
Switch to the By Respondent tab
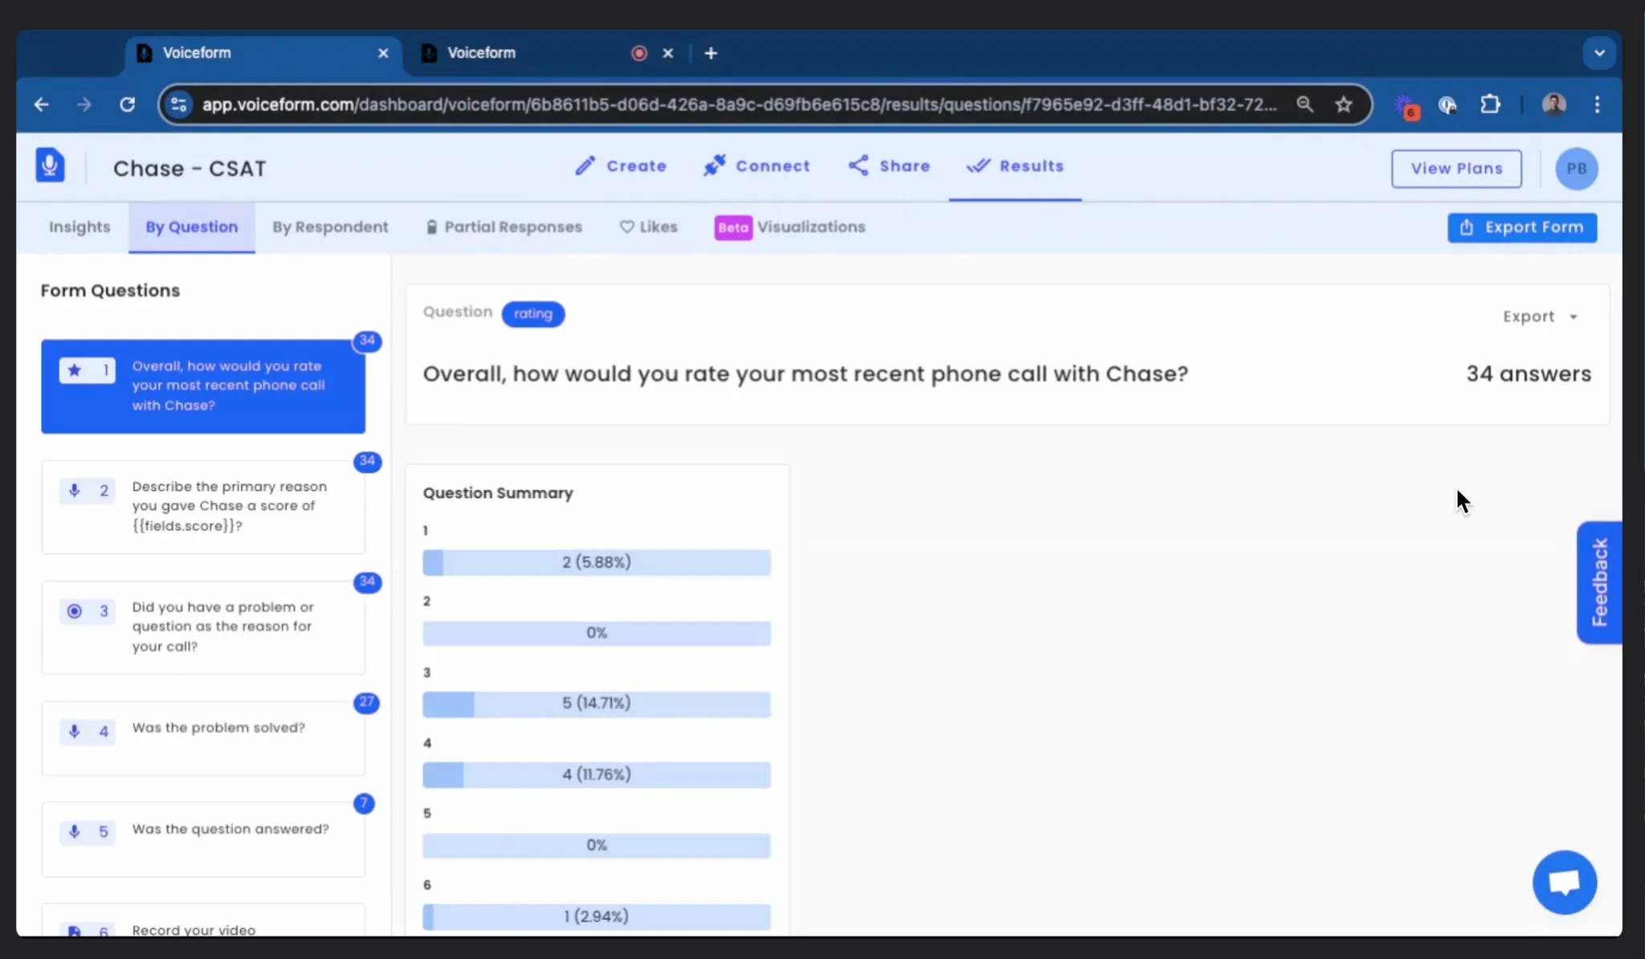coord(330,227)
